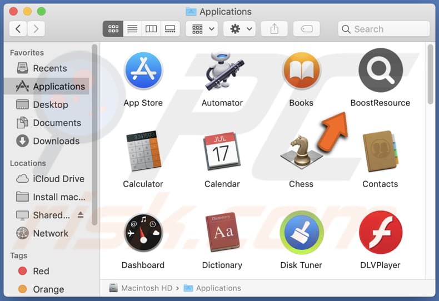The width and height of the screenshot is (439, 301).
Task: Select the Disk Tuner app icon
Action: [302, 233]
